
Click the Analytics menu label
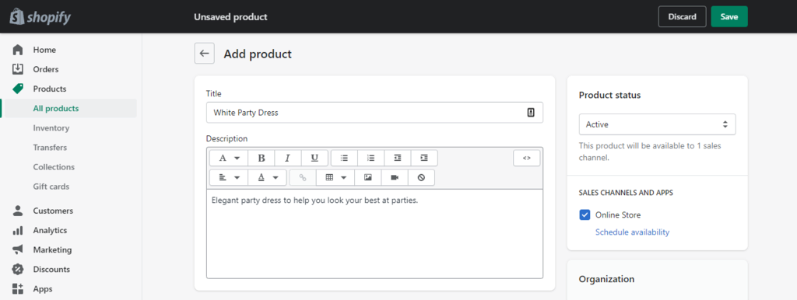pyautogui.click(x=50, y=230)
